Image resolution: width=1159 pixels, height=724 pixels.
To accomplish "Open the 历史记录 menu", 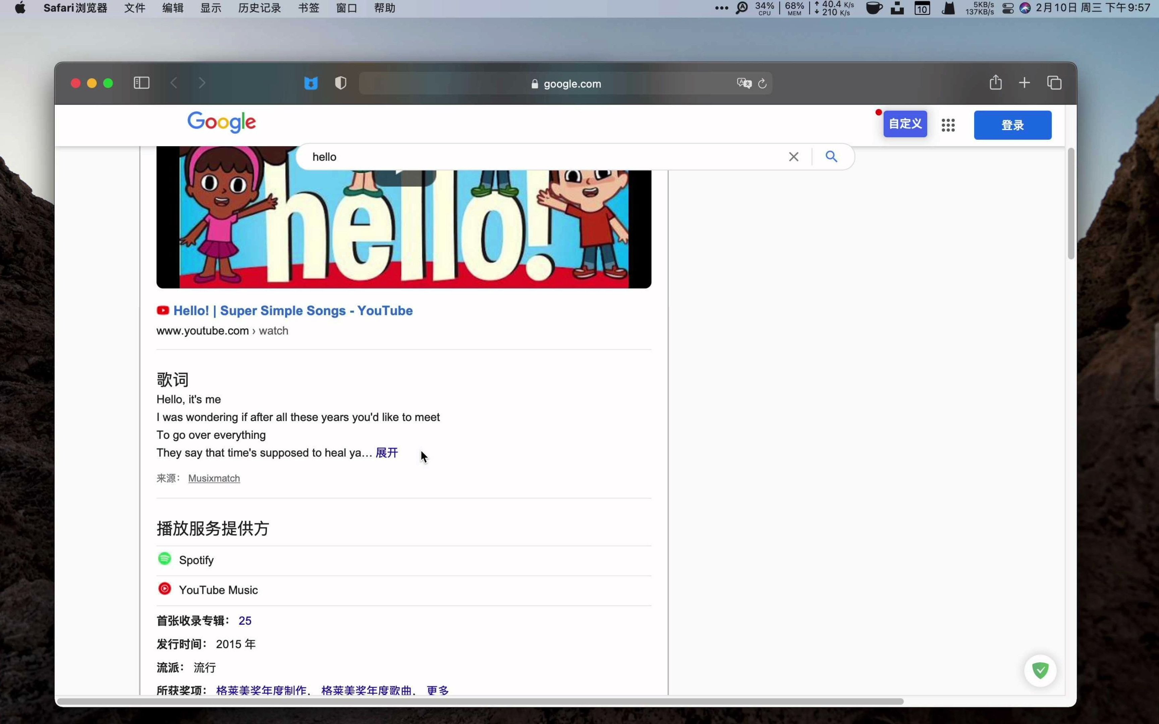I will tap(260, 8).
